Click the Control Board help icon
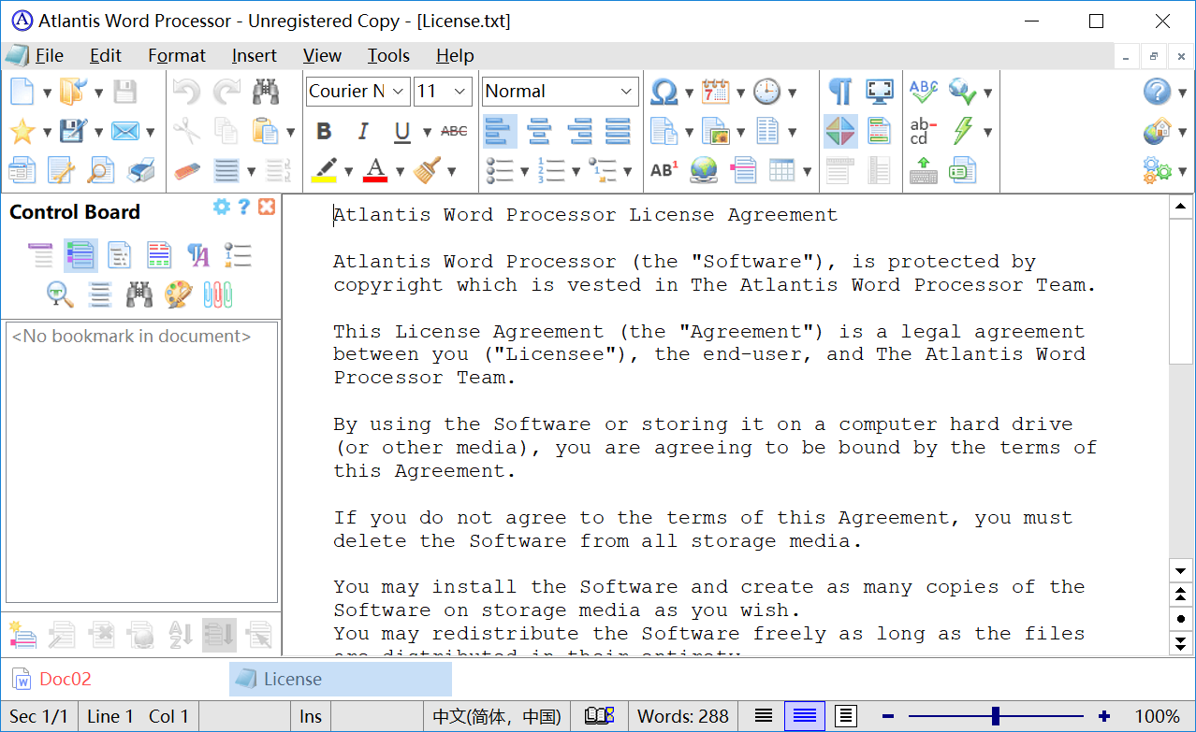This screenshot has width=1196, height=732. (244, 207)
